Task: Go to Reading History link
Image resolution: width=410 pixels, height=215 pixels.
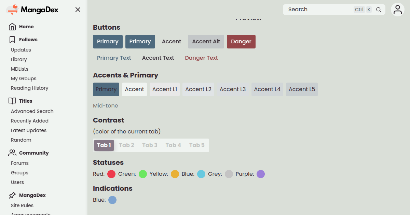Action: click(x=29, y=88)
